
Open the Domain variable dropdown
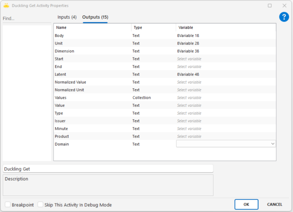coord(272,144)
